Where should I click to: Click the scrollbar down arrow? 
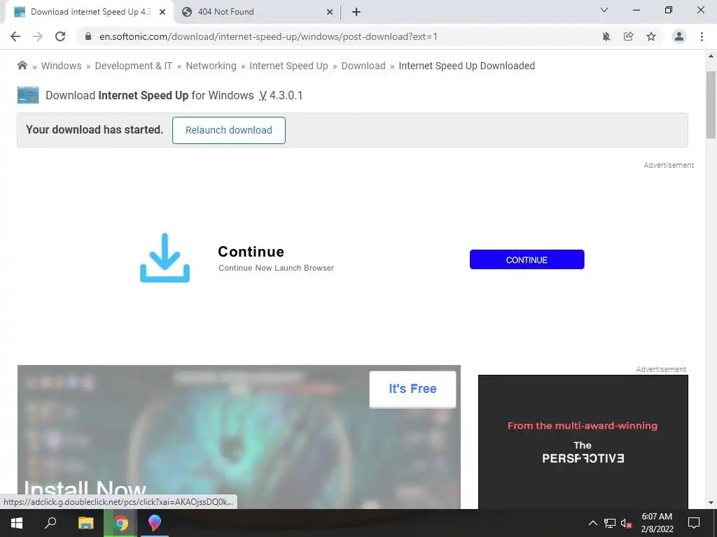tap(711, 503)
